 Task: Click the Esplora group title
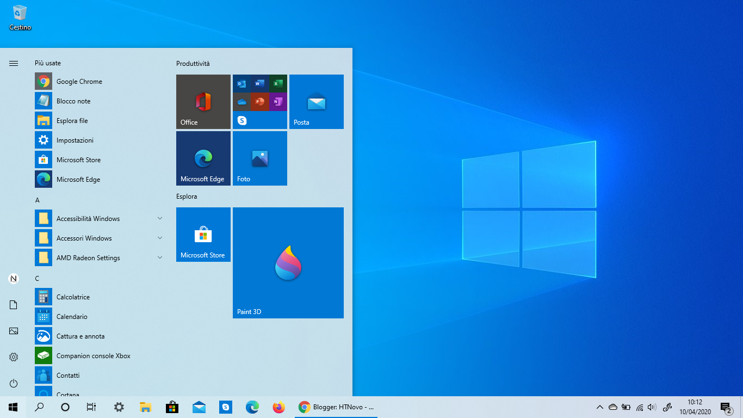coord(187,196)
